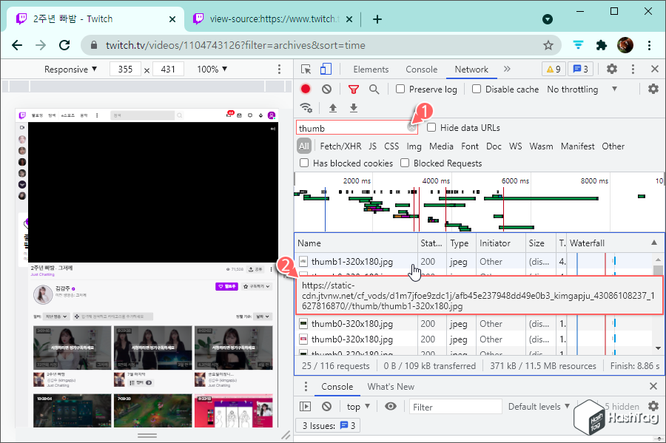Image resolution: width=666 pixels, height=443 pixels.
Task: Open What's New drawer tab
Action: 391,387
